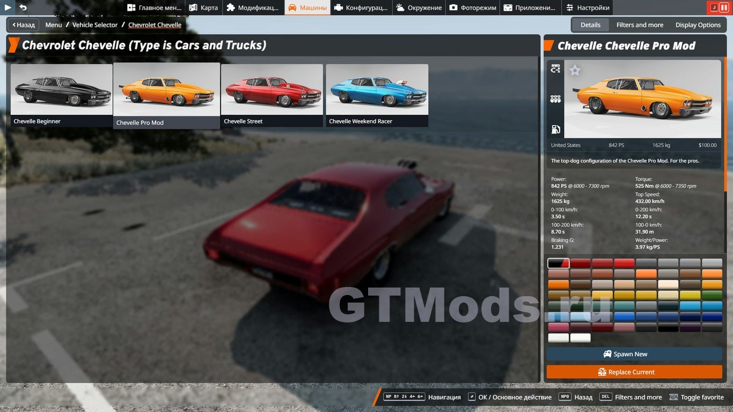
Task: Go to Vehicle Selector breadcrumb
Action: 95,25
